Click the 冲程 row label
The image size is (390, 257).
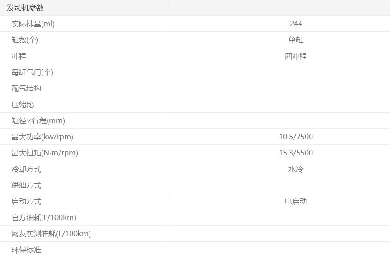point(19,56)
